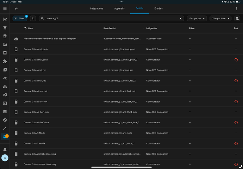Viewport: 243px width, 169px height.
Task: Open the Trier par Nom dropdown
Action: (x=220, y=18)
